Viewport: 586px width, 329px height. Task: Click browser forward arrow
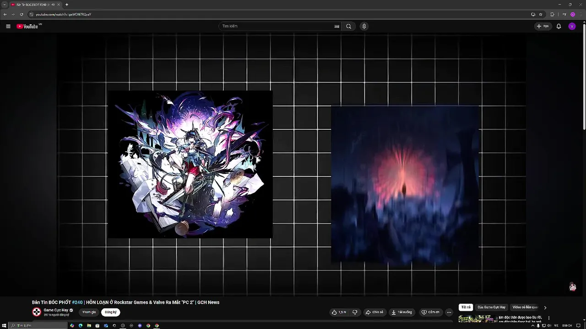tap(13, 14)
